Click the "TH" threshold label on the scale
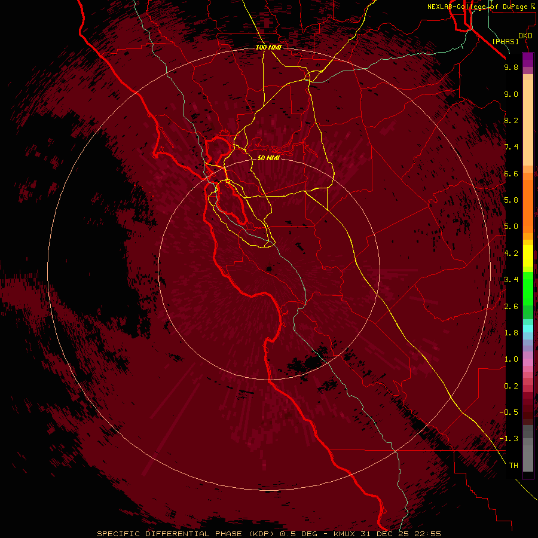 point(513,466)
